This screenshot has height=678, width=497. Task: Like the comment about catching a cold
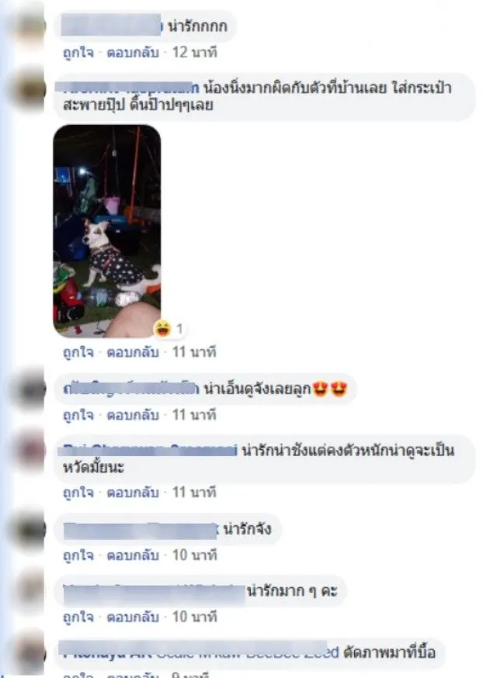pyautogui.click(x=78, y=493)
